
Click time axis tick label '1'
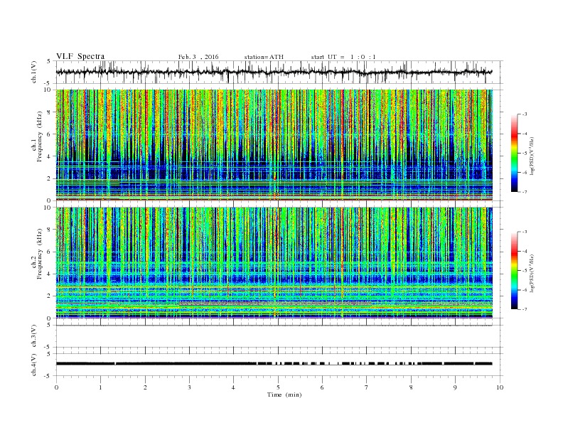100,387
